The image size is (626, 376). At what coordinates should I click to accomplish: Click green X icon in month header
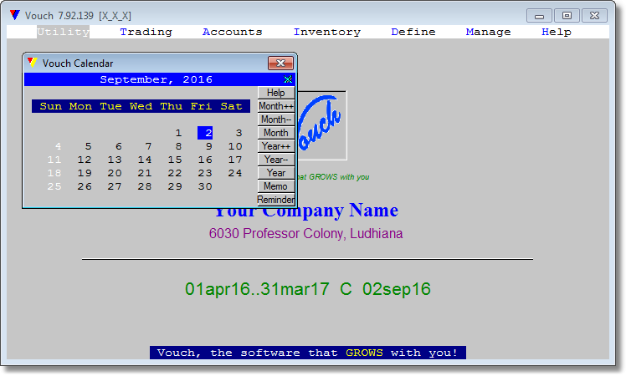click(288, 79)
